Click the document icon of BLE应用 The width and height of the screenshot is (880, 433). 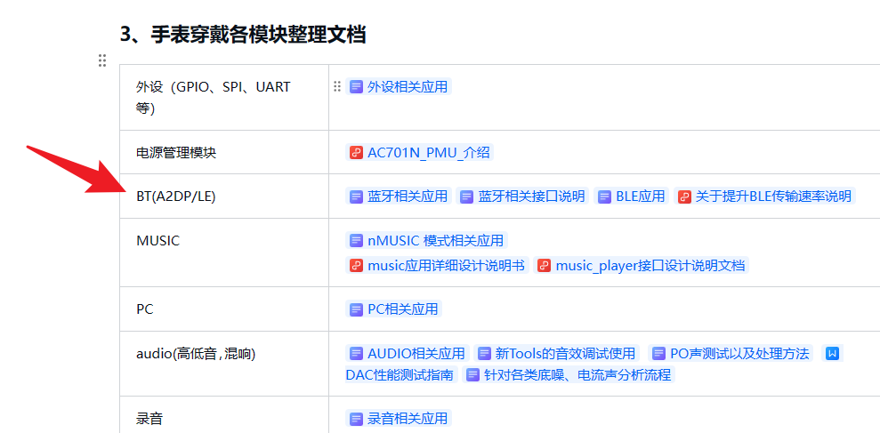tap(604, 196)
